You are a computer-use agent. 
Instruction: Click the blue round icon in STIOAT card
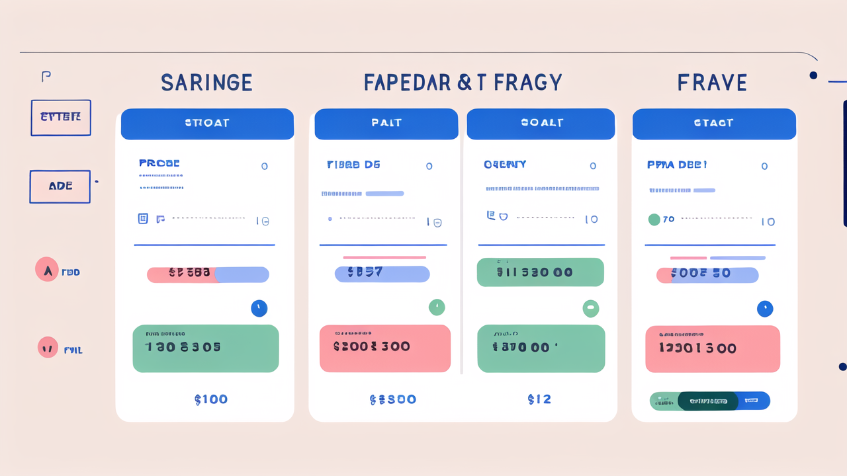click(x=259, y=307)
